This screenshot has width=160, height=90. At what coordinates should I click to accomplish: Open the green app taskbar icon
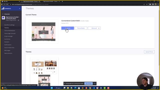pos(105,88)
